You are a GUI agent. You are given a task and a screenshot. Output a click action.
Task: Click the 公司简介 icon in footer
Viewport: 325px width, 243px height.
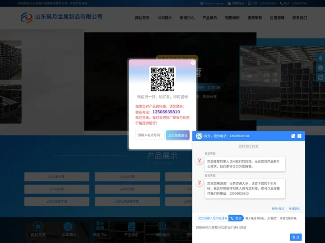click(x=69, y=226)
